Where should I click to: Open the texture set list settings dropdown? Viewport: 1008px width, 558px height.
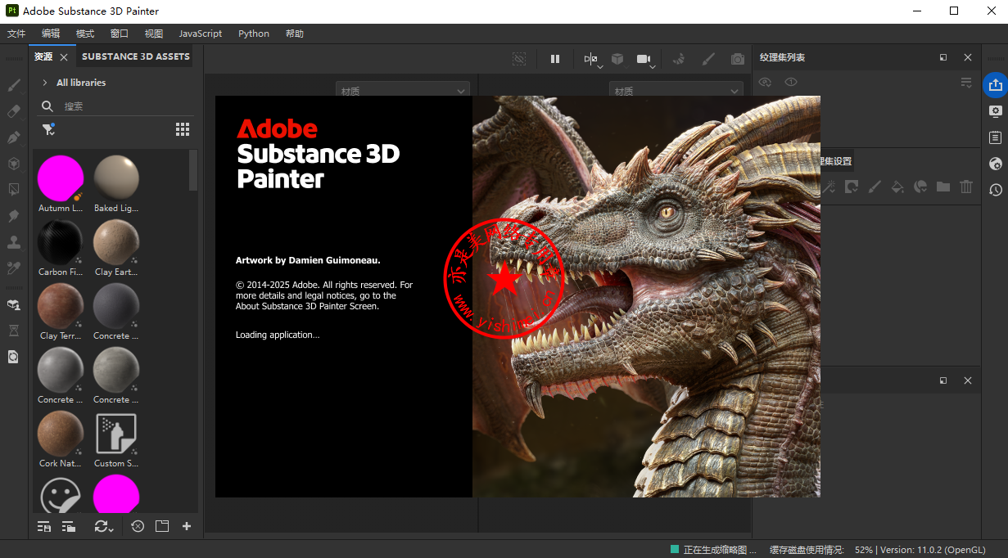click(966, 83)
